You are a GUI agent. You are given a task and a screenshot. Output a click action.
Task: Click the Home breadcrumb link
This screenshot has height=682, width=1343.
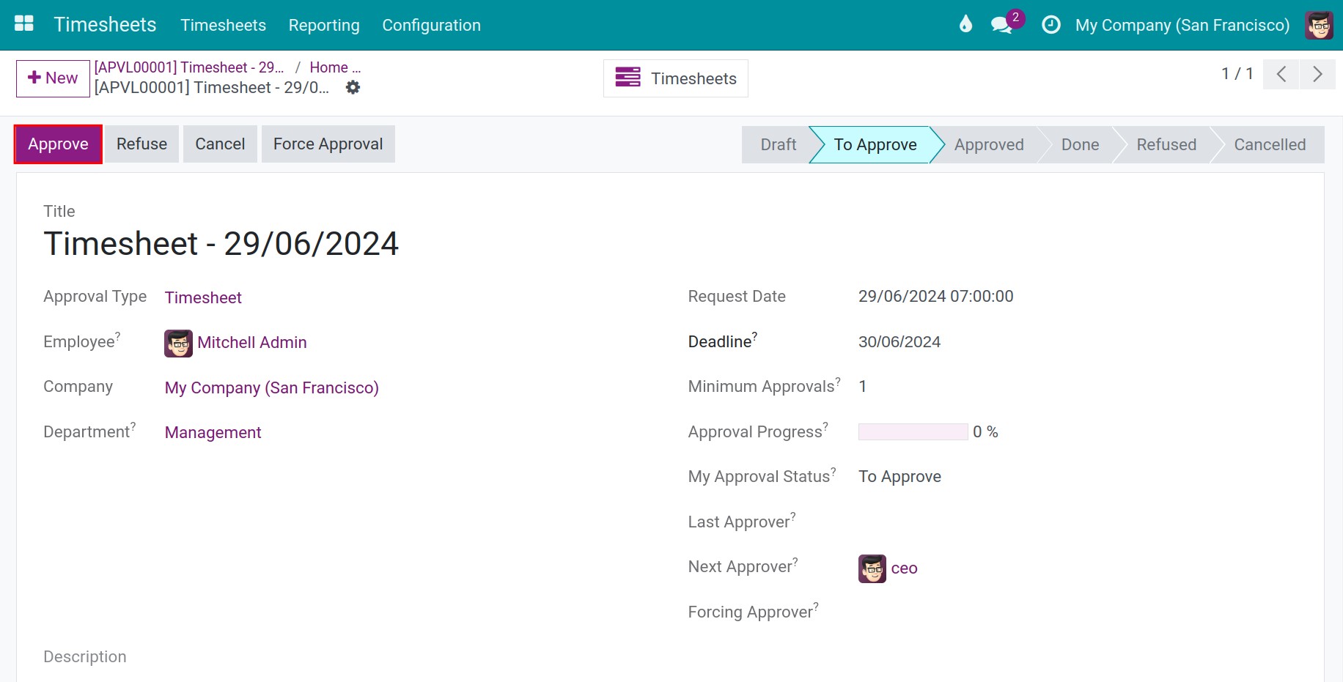pos(334,67)
